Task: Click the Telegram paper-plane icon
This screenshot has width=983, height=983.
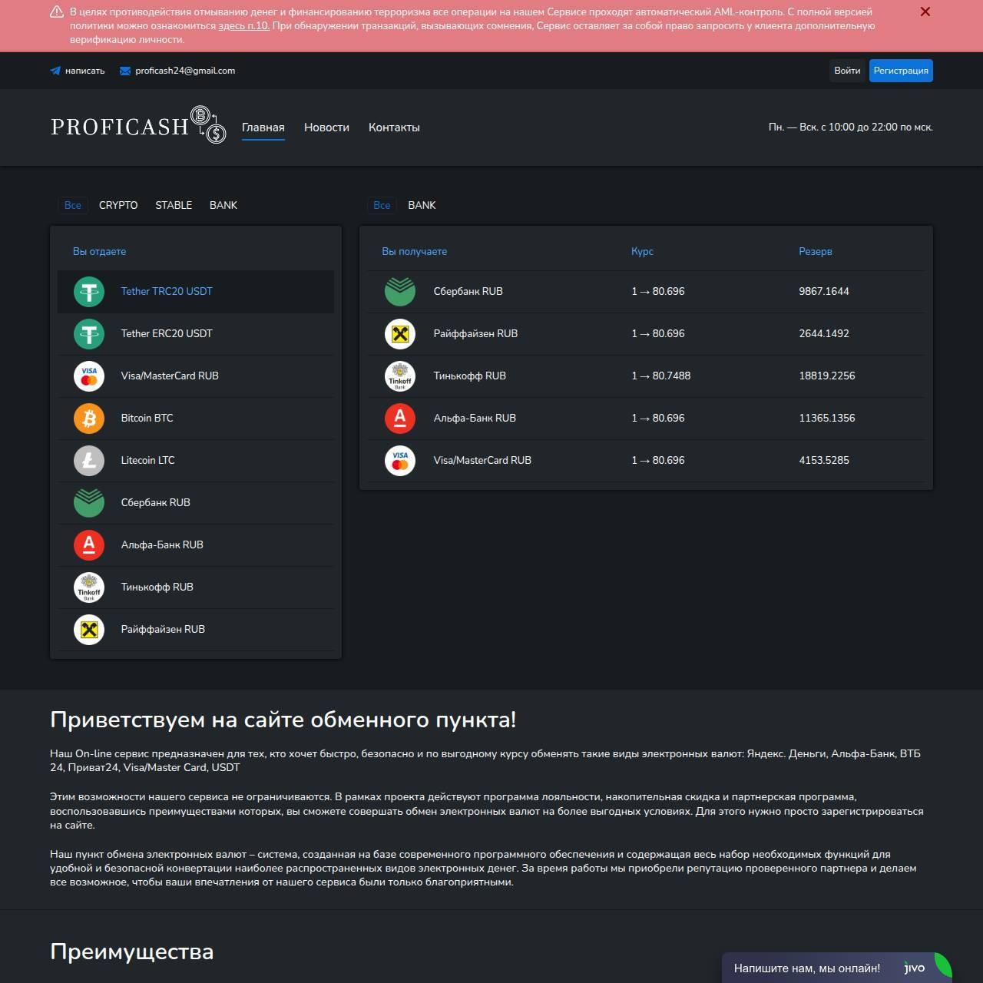Action: 55,71
